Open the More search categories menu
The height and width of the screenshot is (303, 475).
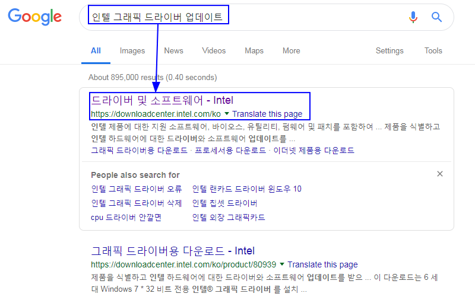(292, 51)
